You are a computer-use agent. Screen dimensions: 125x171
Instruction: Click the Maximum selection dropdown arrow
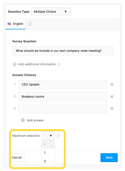(x=51, y=136)
